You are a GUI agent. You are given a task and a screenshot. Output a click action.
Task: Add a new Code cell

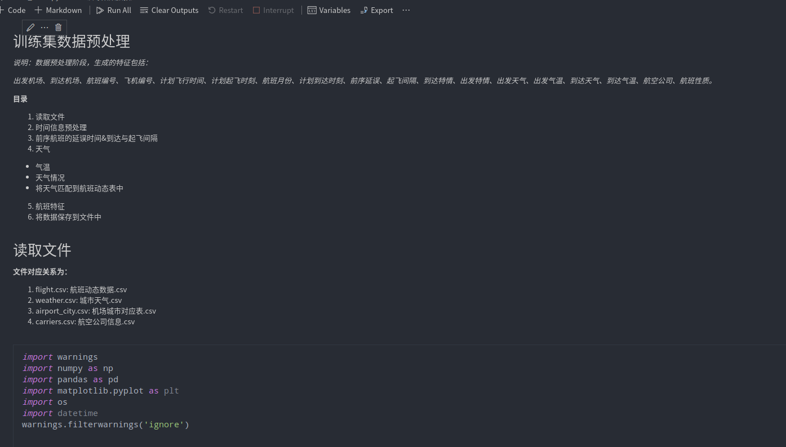12,10
